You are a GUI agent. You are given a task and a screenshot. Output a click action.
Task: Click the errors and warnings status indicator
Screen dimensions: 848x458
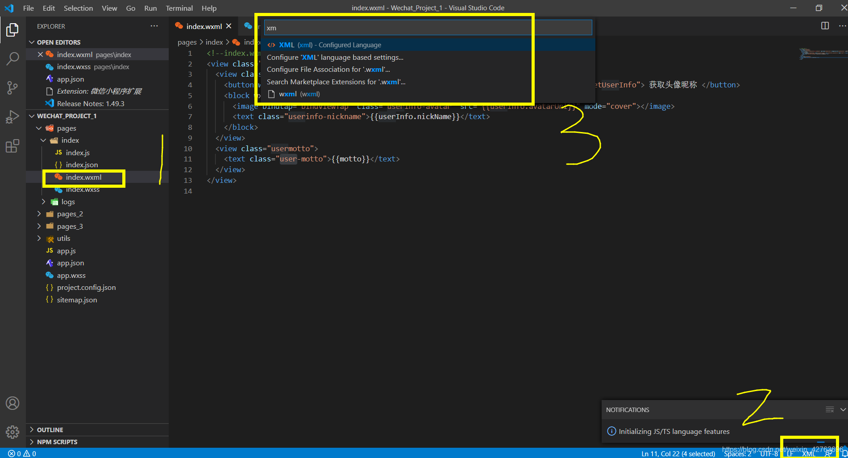[x=22, y=454]
